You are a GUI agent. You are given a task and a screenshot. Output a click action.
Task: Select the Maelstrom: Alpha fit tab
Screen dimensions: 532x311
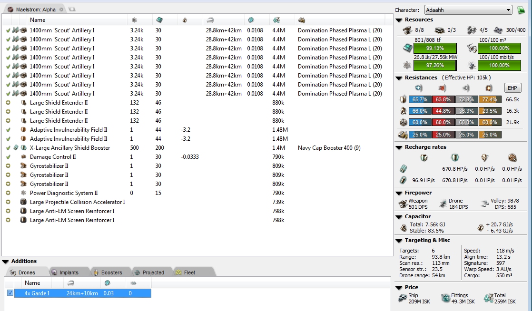coord(36,10)
